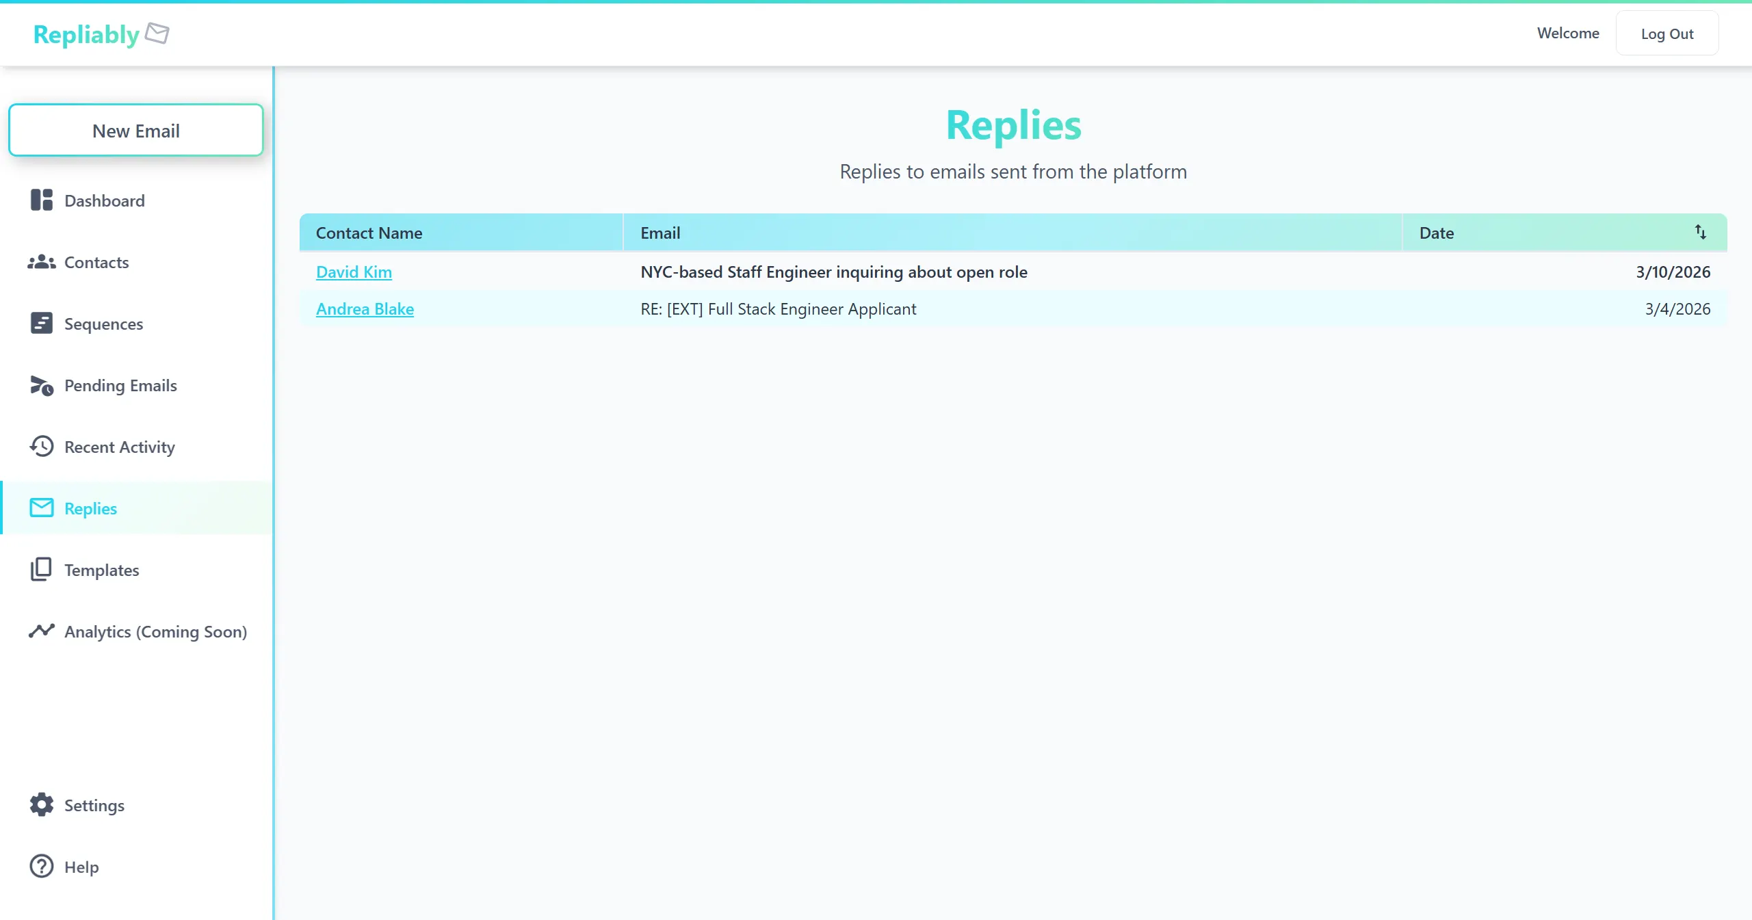This screenshot has height=920, width=1752.
Task: Select the Recent Activity history icon
Action: tap(41, 447)
